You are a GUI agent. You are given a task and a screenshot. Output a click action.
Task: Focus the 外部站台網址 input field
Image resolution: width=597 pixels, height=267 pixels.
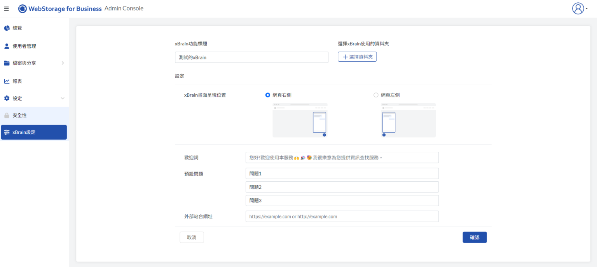pyautogui.click(x=342, y=217)
